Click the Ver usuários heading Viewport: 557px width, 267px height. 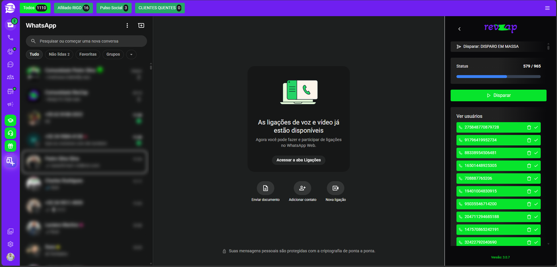[x=469, y=116]
